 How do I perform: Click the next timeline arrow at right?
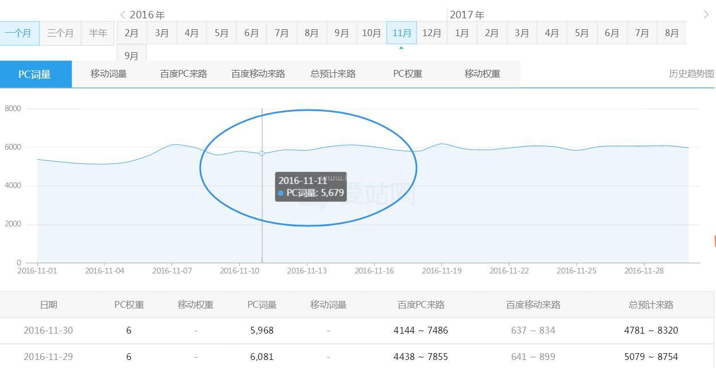(x=706, y=15)
